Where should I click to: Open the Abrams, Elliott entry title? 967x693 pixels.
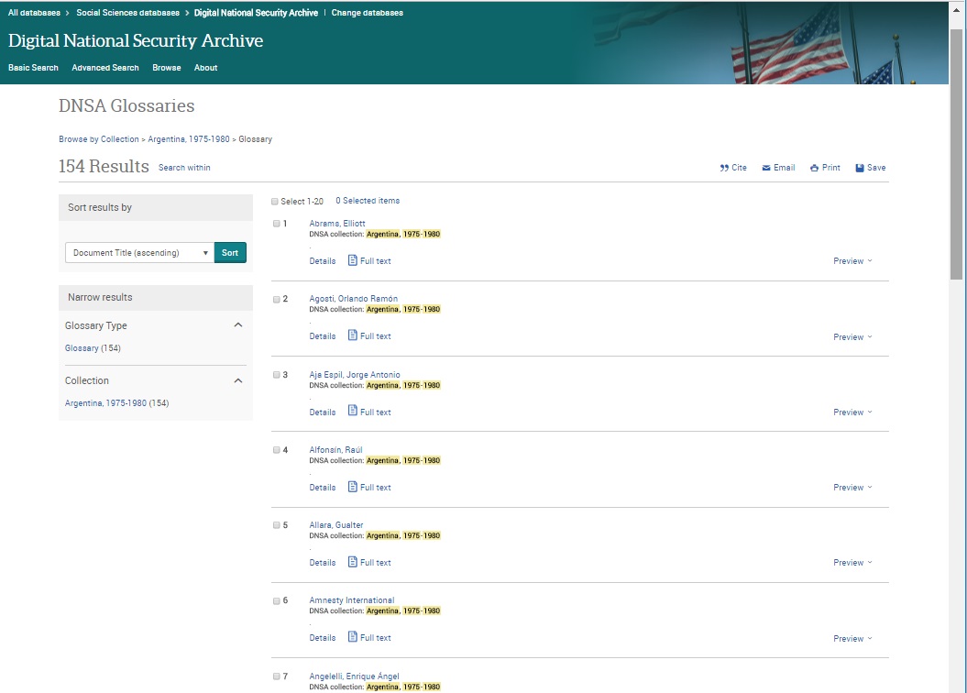(337, 223)
